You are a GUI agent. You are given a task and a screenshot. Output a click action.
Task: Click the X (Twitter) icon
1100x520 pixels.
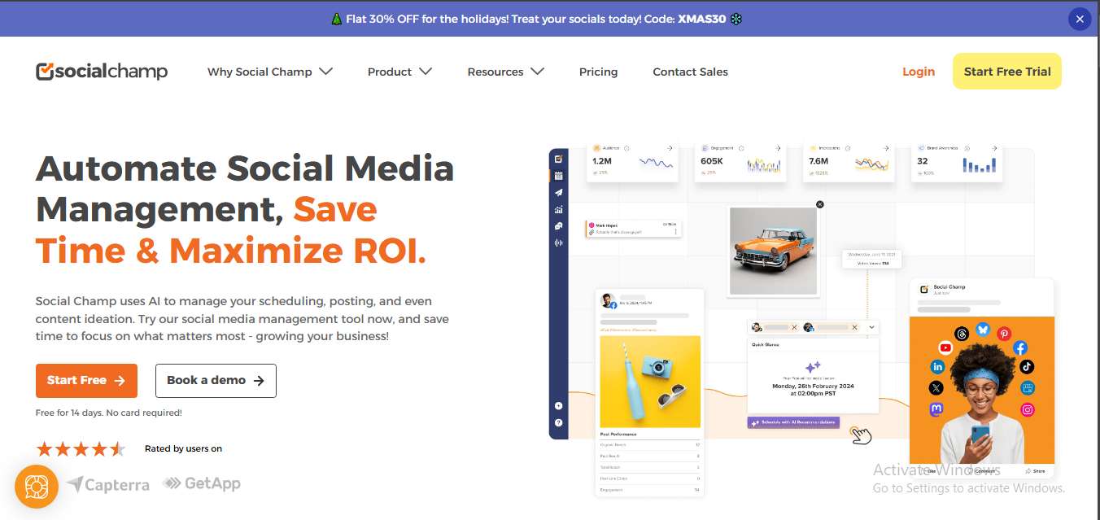tap(937, 388)
